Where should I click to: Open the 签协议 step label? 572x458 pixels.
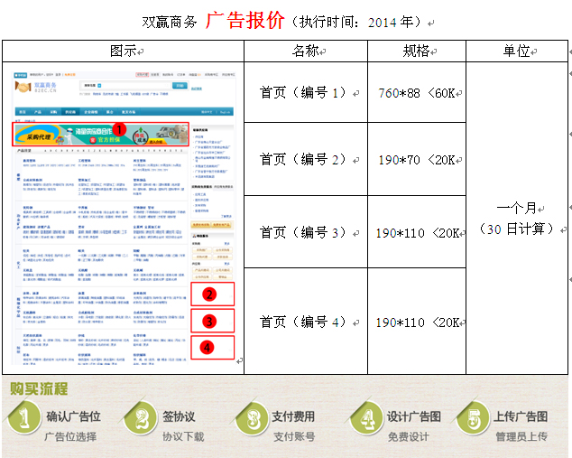click(x=179, y=416)
